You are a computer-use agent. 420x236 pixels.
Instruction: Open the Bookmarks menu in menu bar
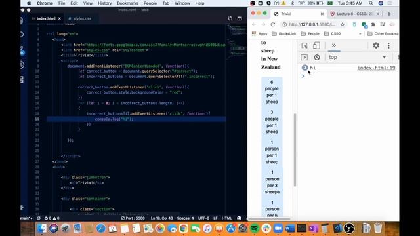tap(127, 3)
